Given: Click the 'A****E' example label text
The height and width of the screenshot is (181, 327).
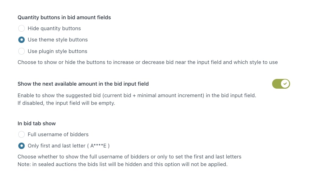Looking at the screenshot, I should (98, 146).
